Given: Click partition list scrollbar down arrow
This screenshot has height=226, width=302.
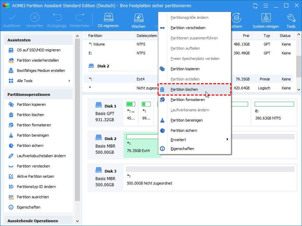Looking at the screenshot, I should [299, 90].
